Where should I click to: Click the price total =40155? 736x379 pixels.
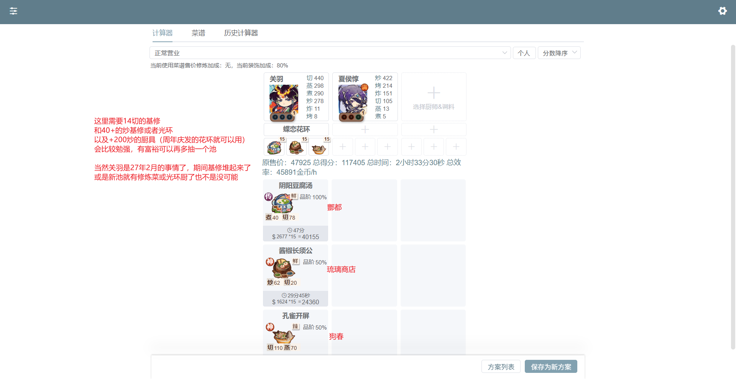click(309, 237)
